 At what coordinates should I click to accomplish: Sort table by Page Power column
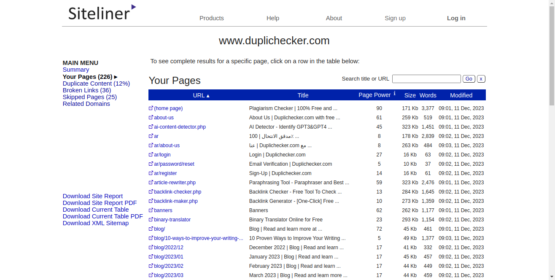[x=374, y=95]
